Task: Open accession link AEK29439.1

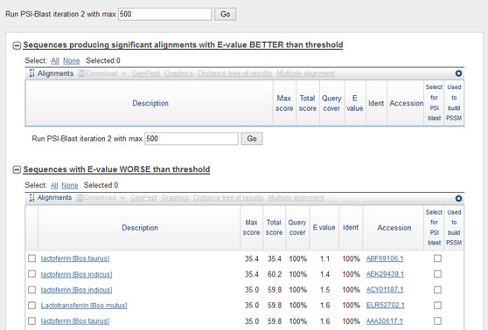Action: (385, 274)
